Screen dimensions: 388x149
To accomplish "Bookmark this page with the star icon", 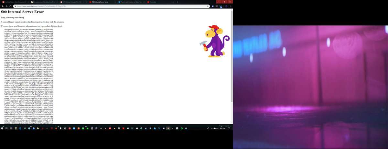I will tap(208, 6).
